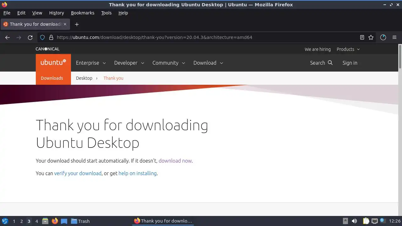Image resolution: width=402 pixels, height=226 pixels.
Task: Click the orange Ubuntu logo
Action: [53, 63]
